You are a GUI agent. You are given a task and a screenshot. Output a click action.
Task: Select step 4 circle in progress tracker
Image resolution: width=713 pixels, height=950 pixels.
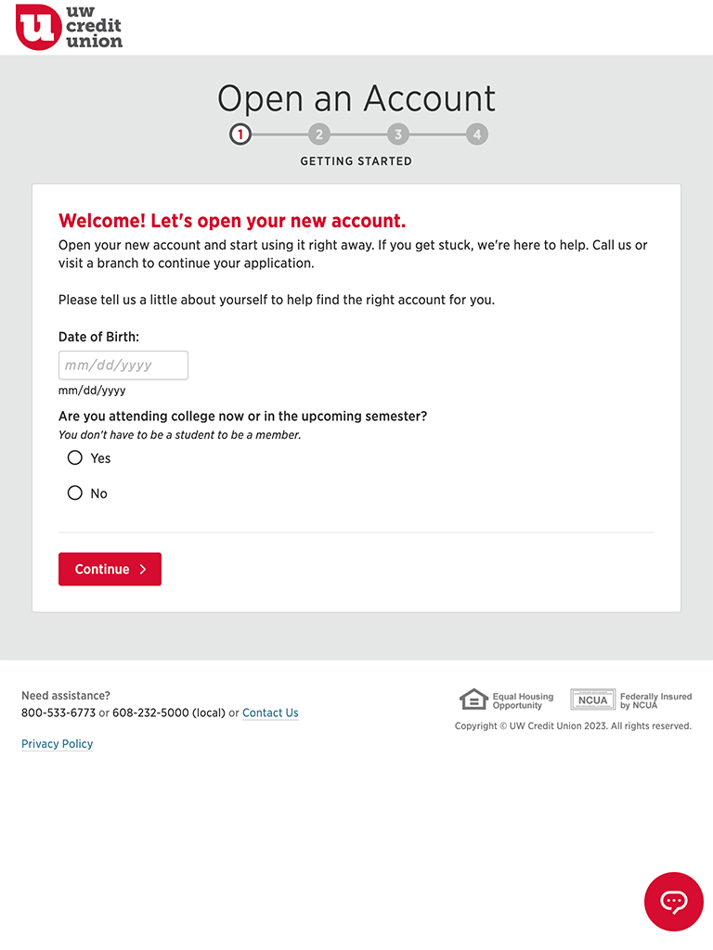pos(477,134)
